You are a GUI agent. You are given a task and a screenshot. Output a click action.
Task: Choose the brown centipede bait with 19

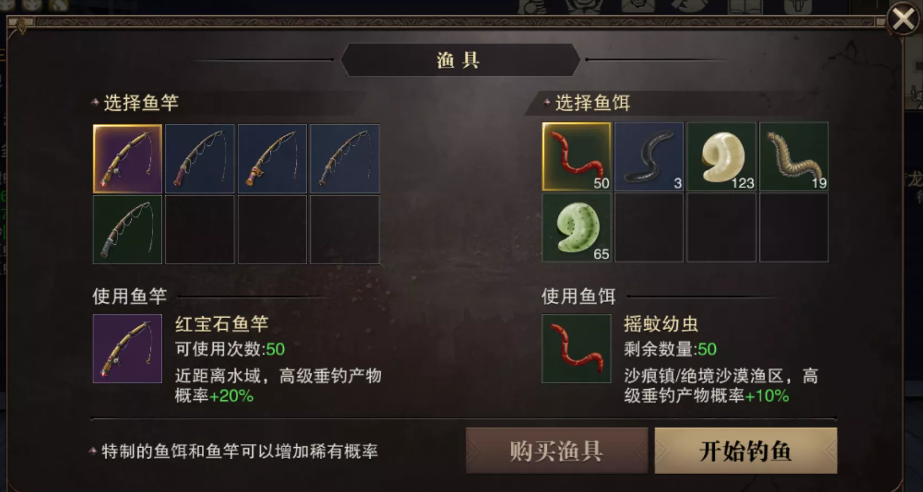point(794,157)
